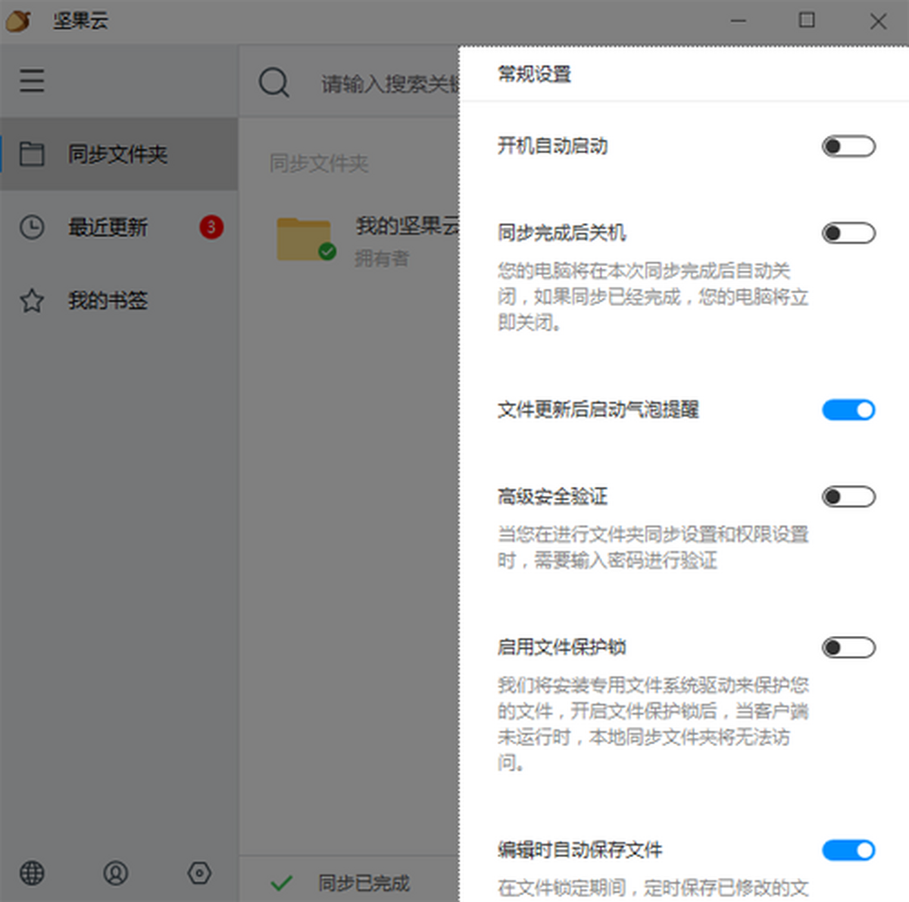Open the user account icon
This screenshot has height=902, width=909.
(x=115, y=873)
